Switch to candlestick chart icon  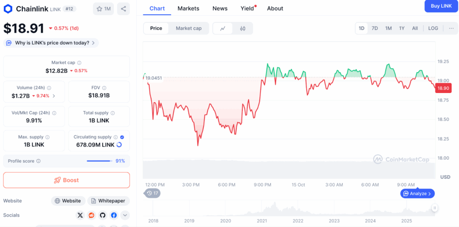pyautogui.click(x=242, y=29)
